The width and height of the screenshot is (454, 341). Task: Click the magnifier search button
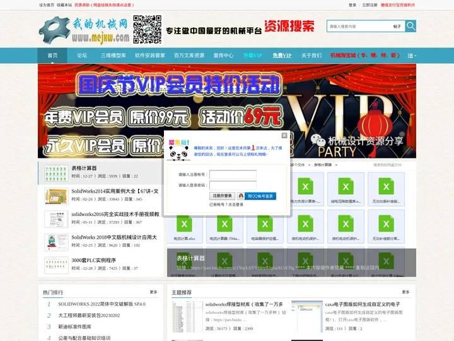coord(410,26)
